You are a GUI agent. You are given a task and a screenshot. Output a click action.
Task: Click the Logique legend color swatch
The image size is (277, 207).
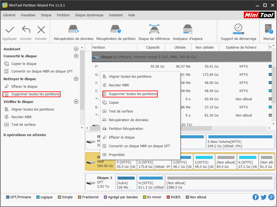(x=38, y=197)
